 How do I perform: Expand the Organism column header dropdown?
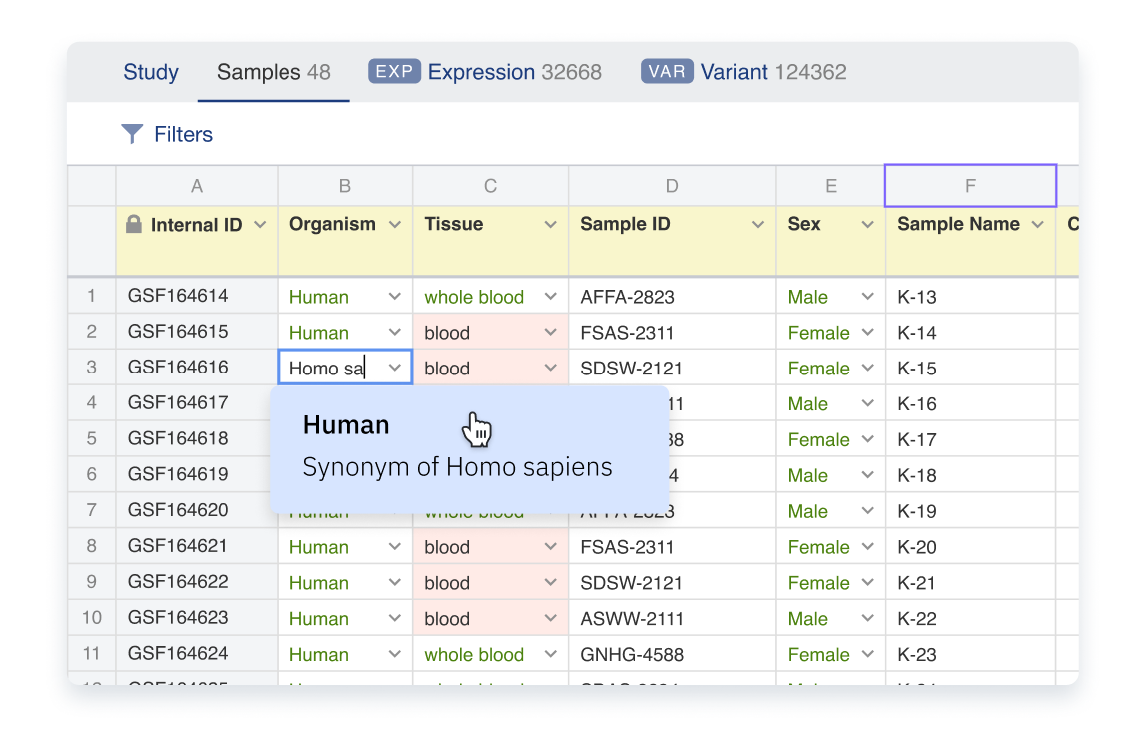[x=395, y=225]
